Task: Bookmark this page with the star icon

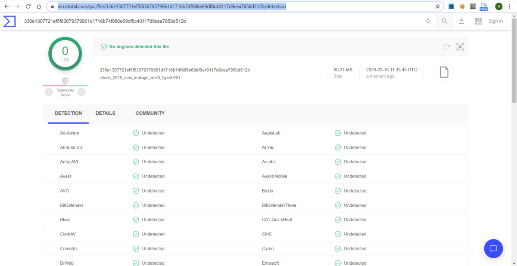Action: (438, 6)
